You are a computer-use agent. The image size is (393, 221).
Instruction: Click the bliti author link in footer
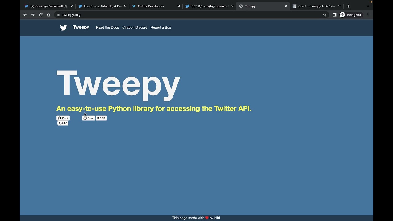pyautogui.click(x=217, y=218)
